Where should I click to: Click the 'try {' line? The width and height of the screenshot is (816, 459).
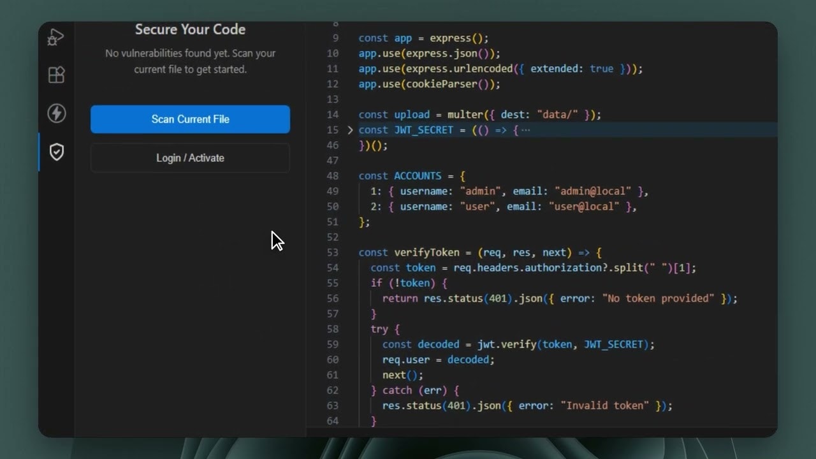[x=385, y=329]
